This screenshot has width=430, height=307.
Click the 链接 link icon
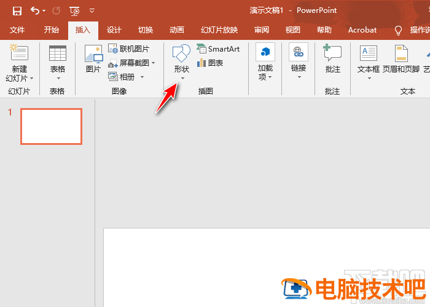299,52
